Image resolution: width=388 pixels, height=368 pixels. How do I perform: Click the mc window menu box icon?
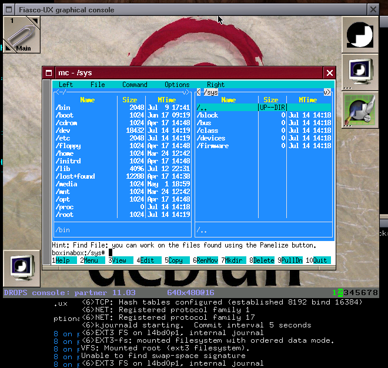49,73
